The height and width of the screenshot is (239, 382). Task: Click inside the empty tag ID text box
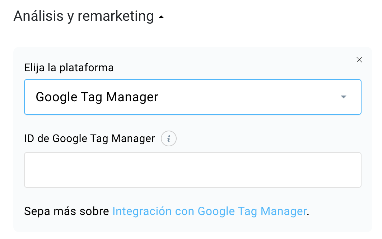(192, 170)
